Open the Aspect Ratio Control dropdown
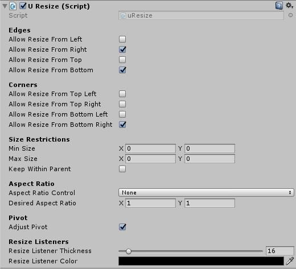Viewport: 296px width, 269px height. point(206,193)
